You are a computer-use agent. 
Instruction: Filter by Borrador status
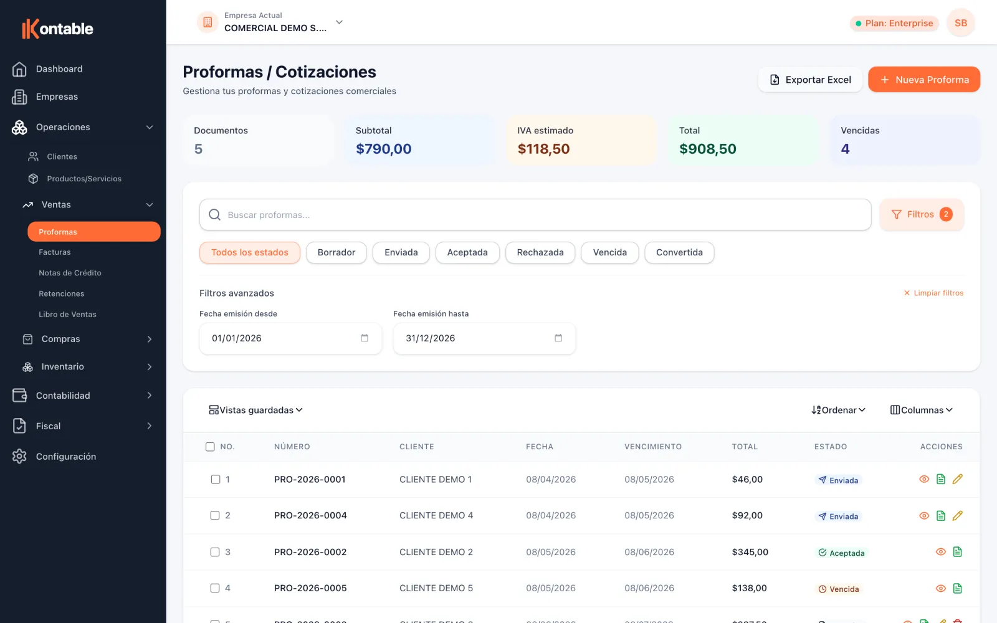[x=336, y=252]
